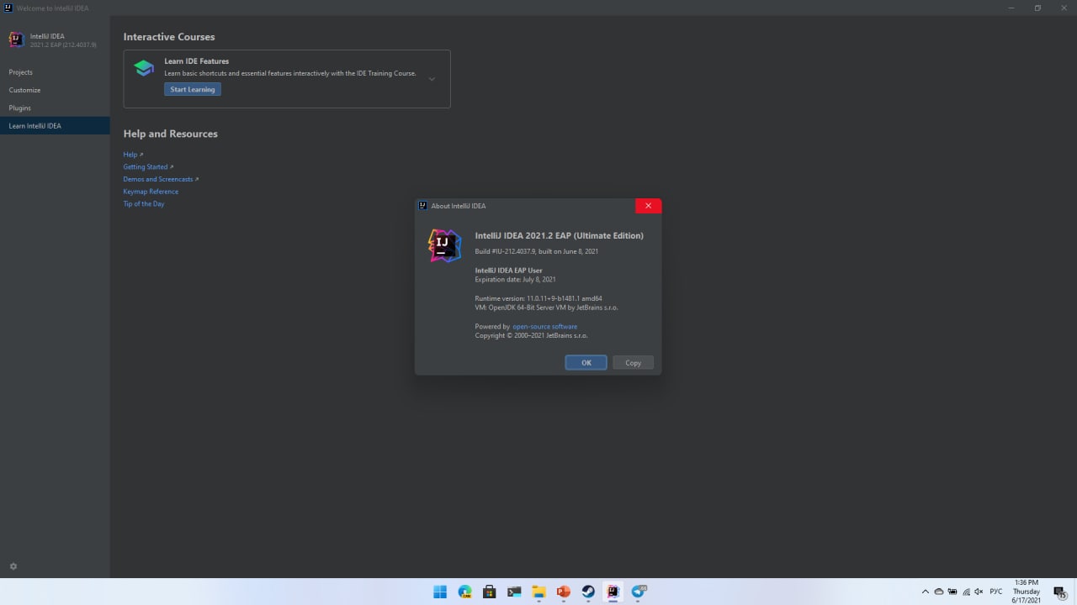This screenshot has width=1077, height=605.
Task: Click the OneDrive cloud tray icon
Action: (x=939, y=592)
